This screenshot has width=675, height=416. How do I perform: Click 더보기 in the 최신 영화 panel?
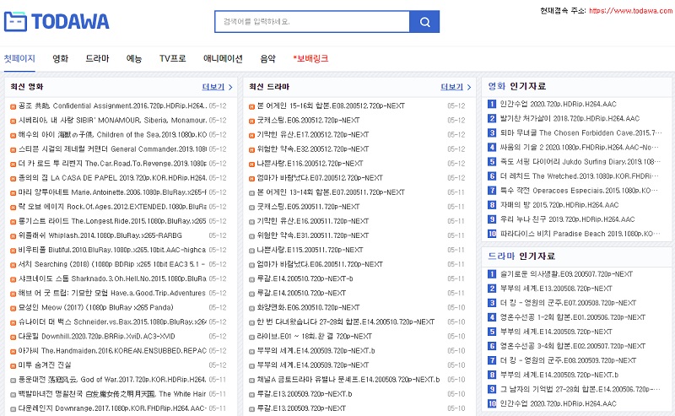(213, 87)
